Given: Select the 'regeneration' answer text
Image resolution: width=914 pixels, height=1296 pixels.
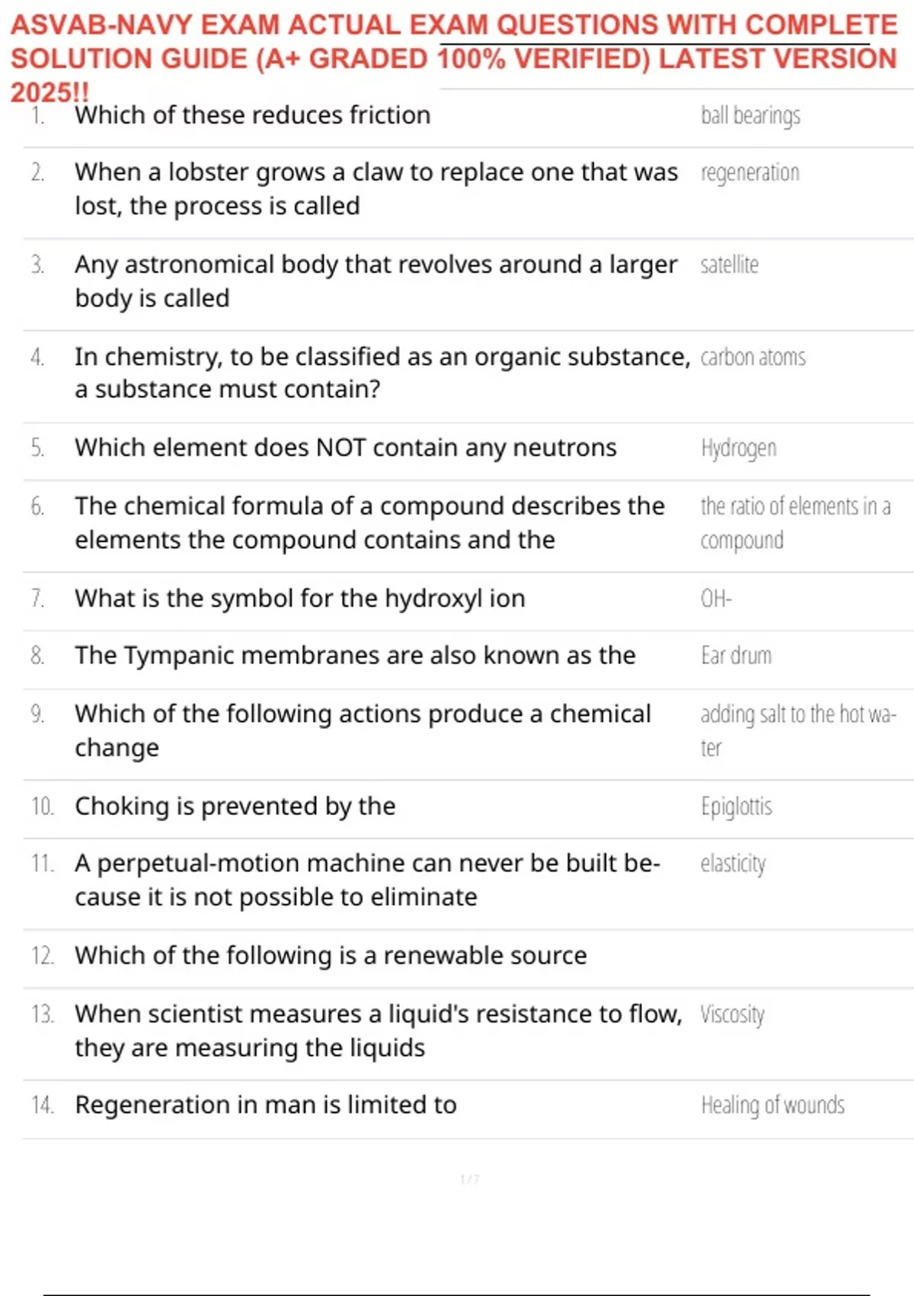Looking at the screenshot, I should (x=749, y=173).
